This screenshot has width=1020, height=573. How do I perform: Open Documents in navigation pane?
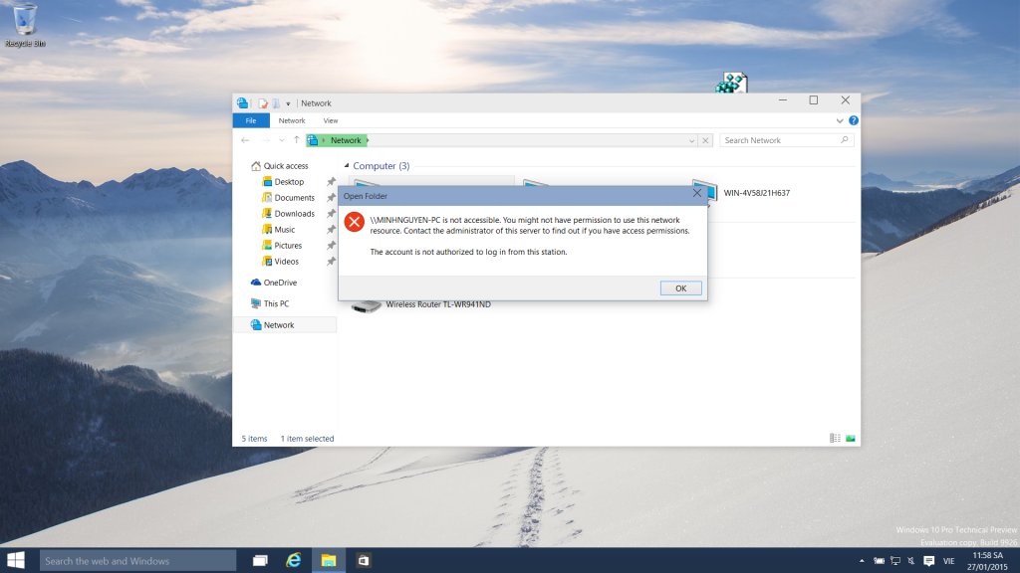[x=294, y=198]
